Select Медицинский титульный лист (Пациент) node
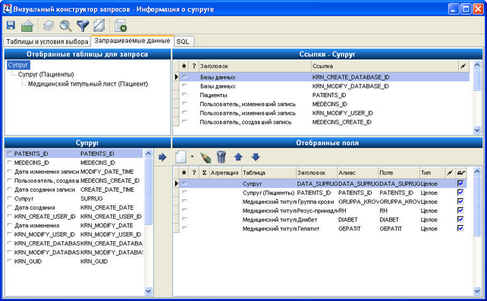This screenshot has height=301, width=487. pos(88,84)
